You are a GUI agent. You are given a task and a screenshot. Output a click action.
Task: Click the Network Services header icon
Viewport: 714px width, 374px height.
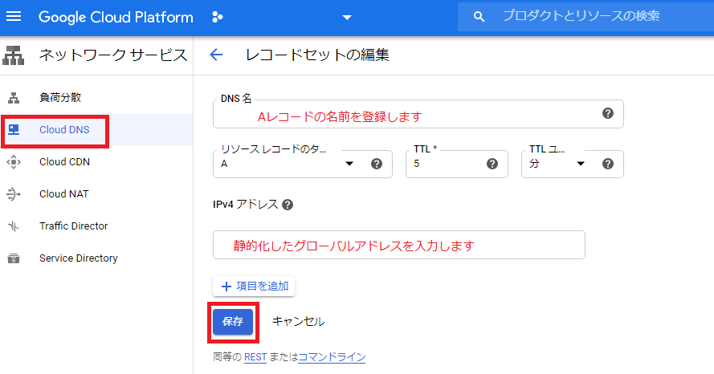pyautogui.click(x=13, y=55)
